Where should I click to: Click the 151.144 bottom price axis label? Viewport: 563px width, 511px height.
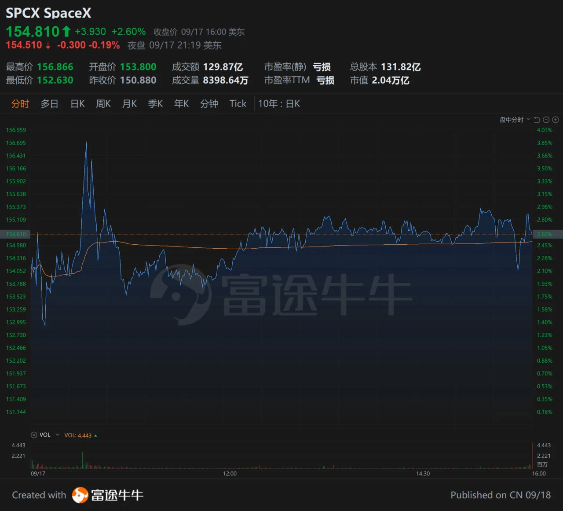pyautogui.click(x=16, y=412)
